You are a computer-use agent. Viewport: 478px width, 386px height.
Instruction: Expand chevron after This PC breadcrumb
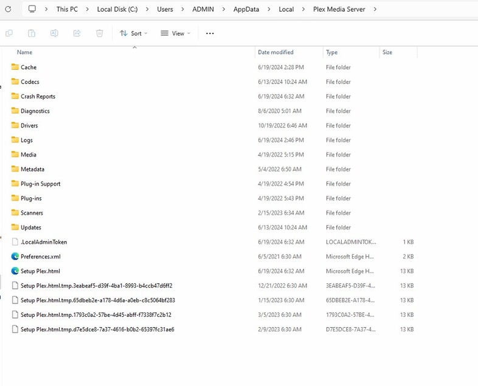(87, 9)
